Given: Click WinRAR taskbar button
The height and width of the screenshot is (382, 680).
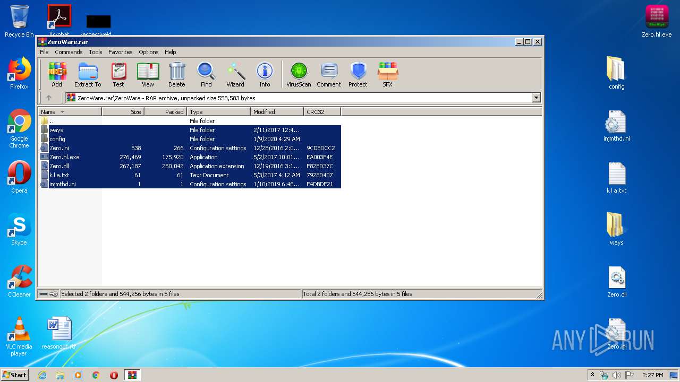Looking at the screenshot, I should tap(132, 375).
